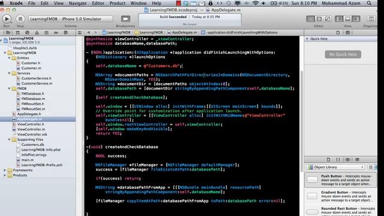Show the File Template library
This screenshot has width=384, height=216.
(x=328, y=160)
